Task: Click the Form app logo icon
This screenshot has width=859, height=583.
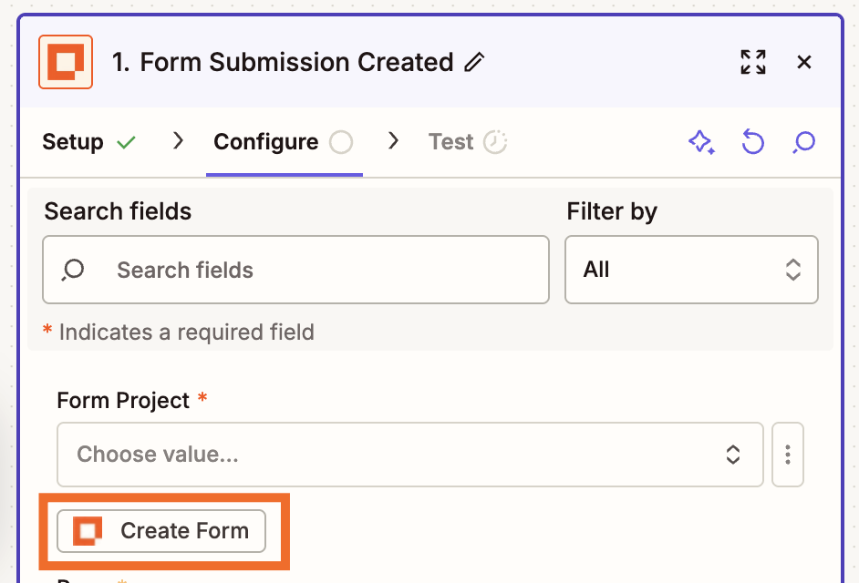Action: click(x=64, y=62)
